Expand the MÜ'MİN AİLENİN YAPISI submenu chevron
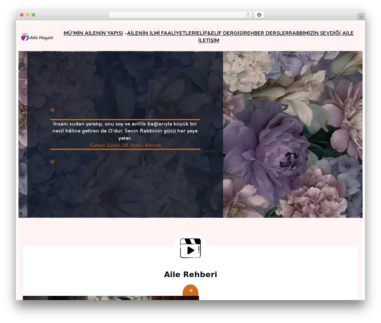Image resolution: width=381 pixels, height=323 pixels. click(x=126, y=33)
